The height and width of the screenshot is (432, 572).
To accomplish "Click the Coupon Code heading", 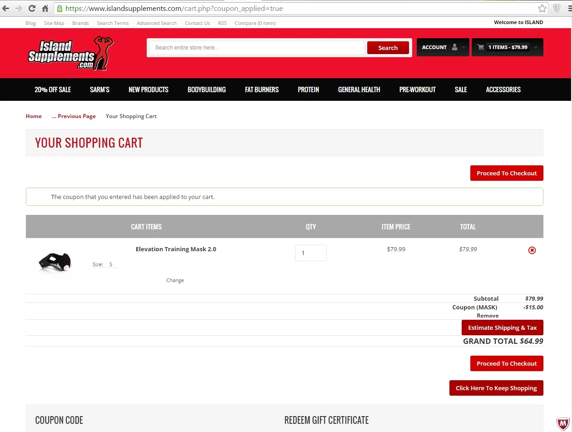I will [x=59, y=420].
